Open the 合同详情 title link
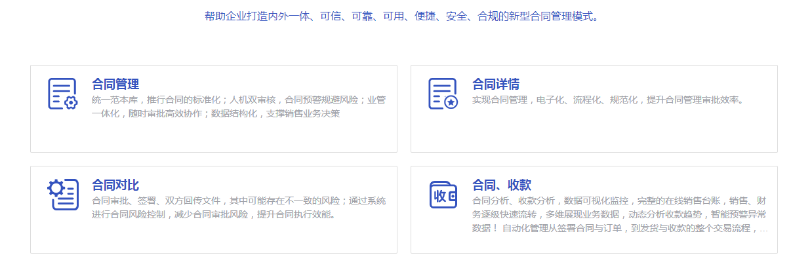This screenshot has width=791, height=270. tap(496, 85)
